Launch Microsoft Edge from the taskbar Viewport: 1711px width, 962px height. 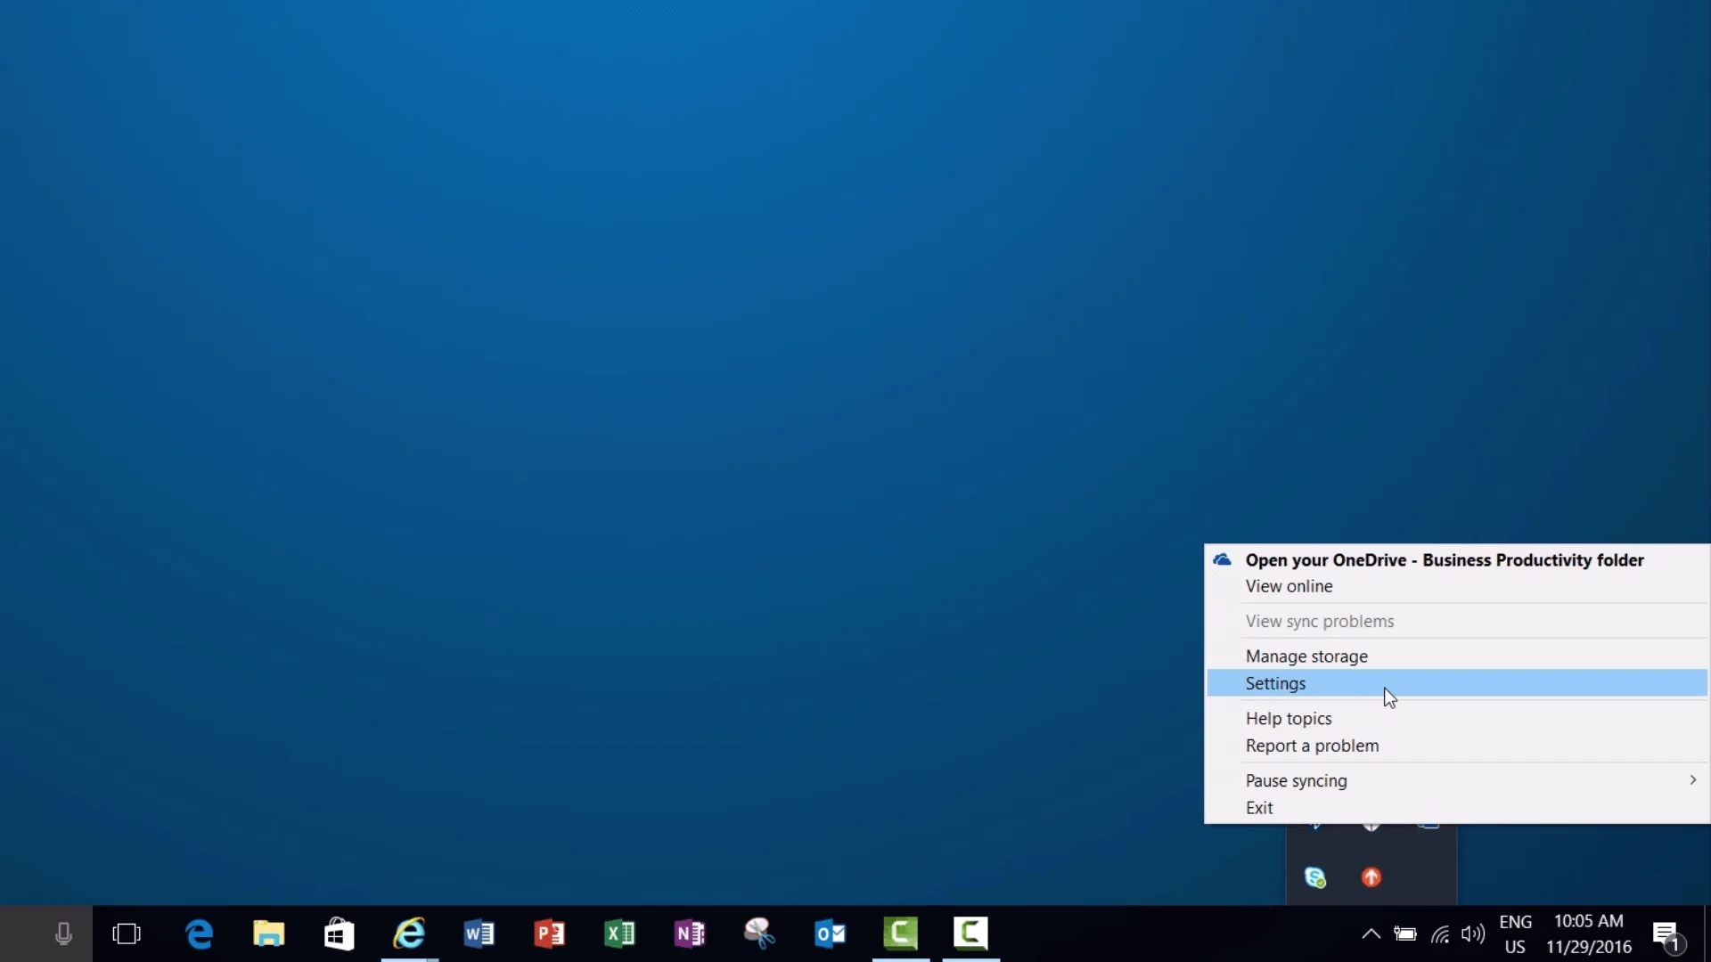pos(199,933)
